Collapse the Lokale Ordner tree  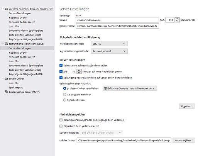tap(3, 78)
